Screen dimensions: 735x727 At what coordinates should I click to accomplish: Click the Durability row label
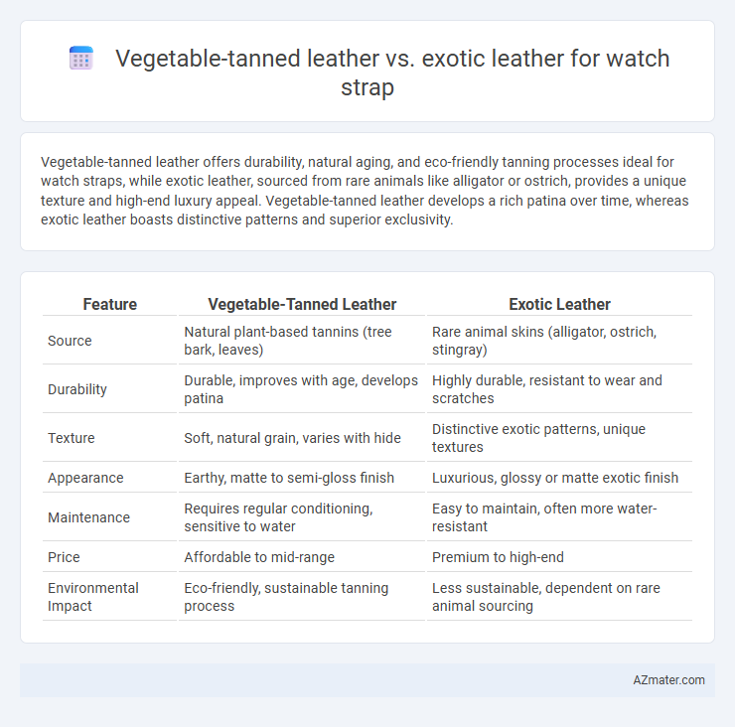point(77,389)
